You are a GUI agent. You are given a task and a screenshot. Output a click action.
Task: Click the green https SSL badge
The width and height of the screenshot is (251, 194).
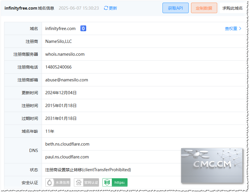(x=115, y=182)
